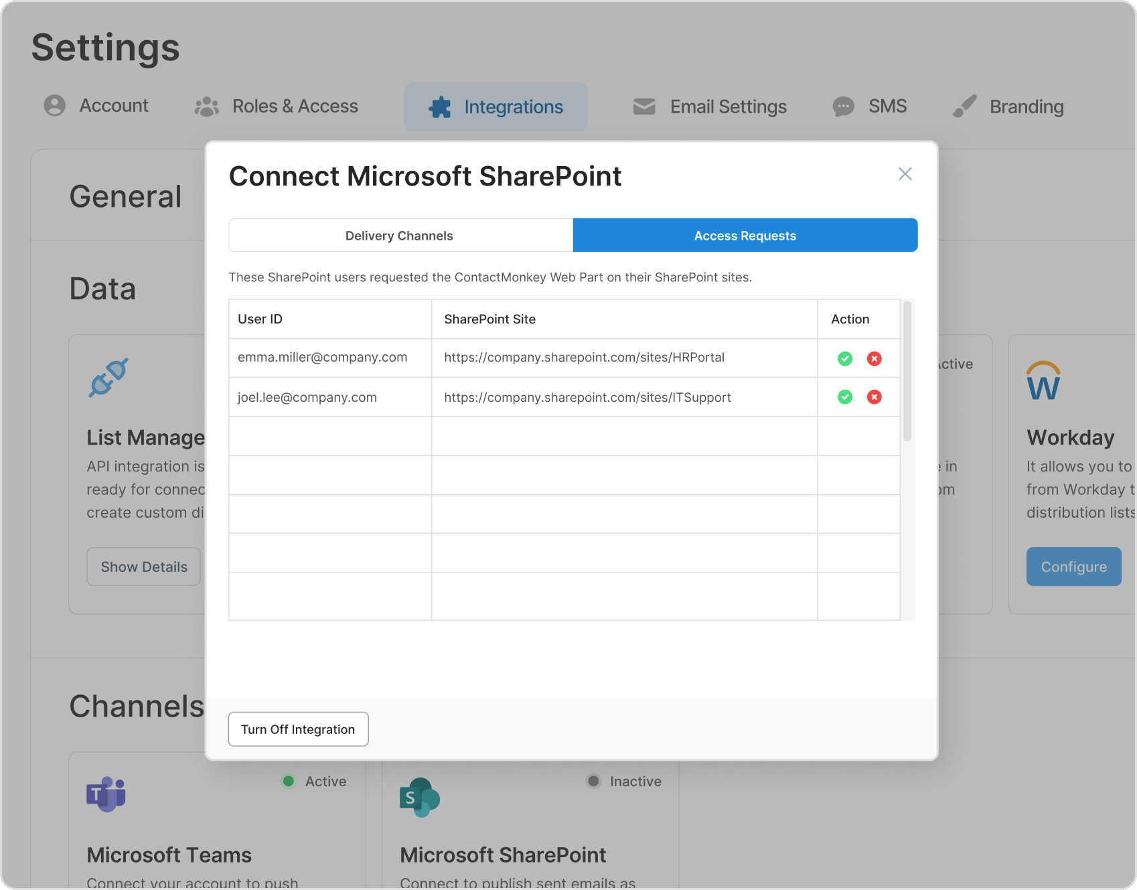Approve emma.miller's access request with green check
1137x890 pixels.
tap(845, 359)
